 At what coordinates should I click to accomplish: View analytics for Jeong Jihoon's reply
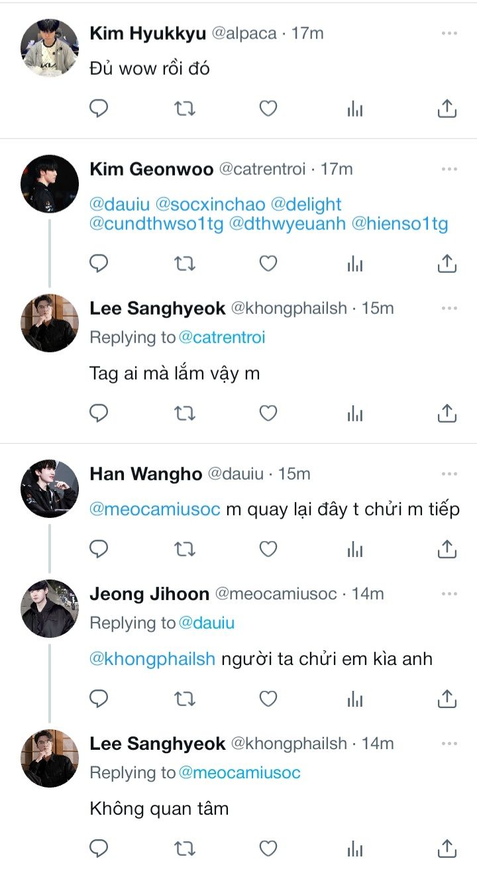pos(355,699)
